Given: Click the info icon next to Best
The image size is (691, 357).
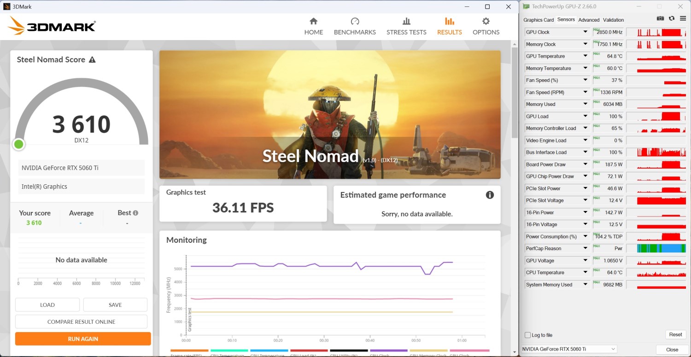Looking at the screenshot, I should (135, 213).
